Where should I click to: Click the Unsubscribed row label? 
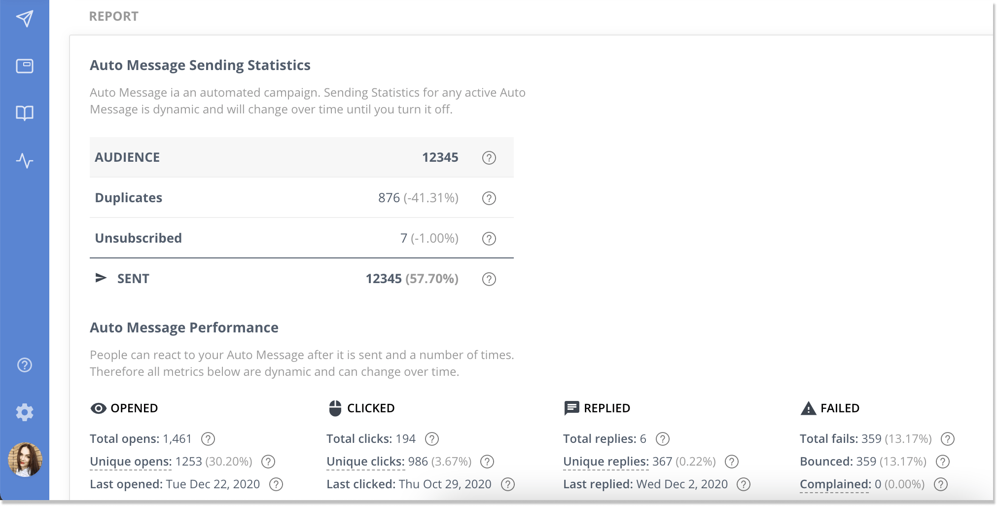(x=139, y=238)
